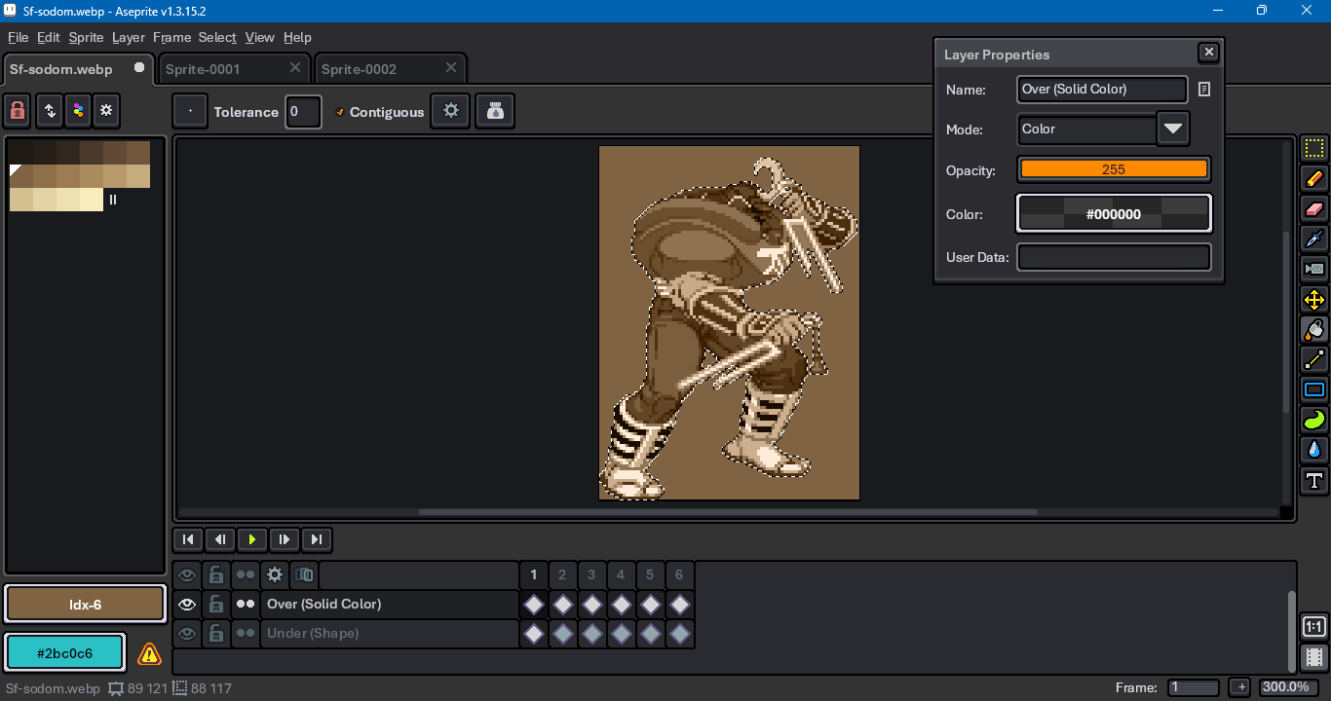Switch to the Sprite-0002 tab
Viewport: 1331px width, 701px height.
point(360,69)
